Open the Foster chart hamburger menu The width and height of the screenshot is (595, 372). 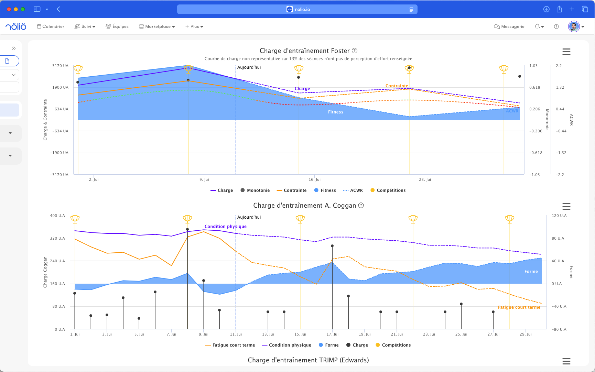pos(566,52)
